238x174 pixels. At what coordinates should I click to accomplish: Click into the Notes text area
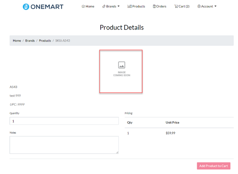[x=64, y=145]
